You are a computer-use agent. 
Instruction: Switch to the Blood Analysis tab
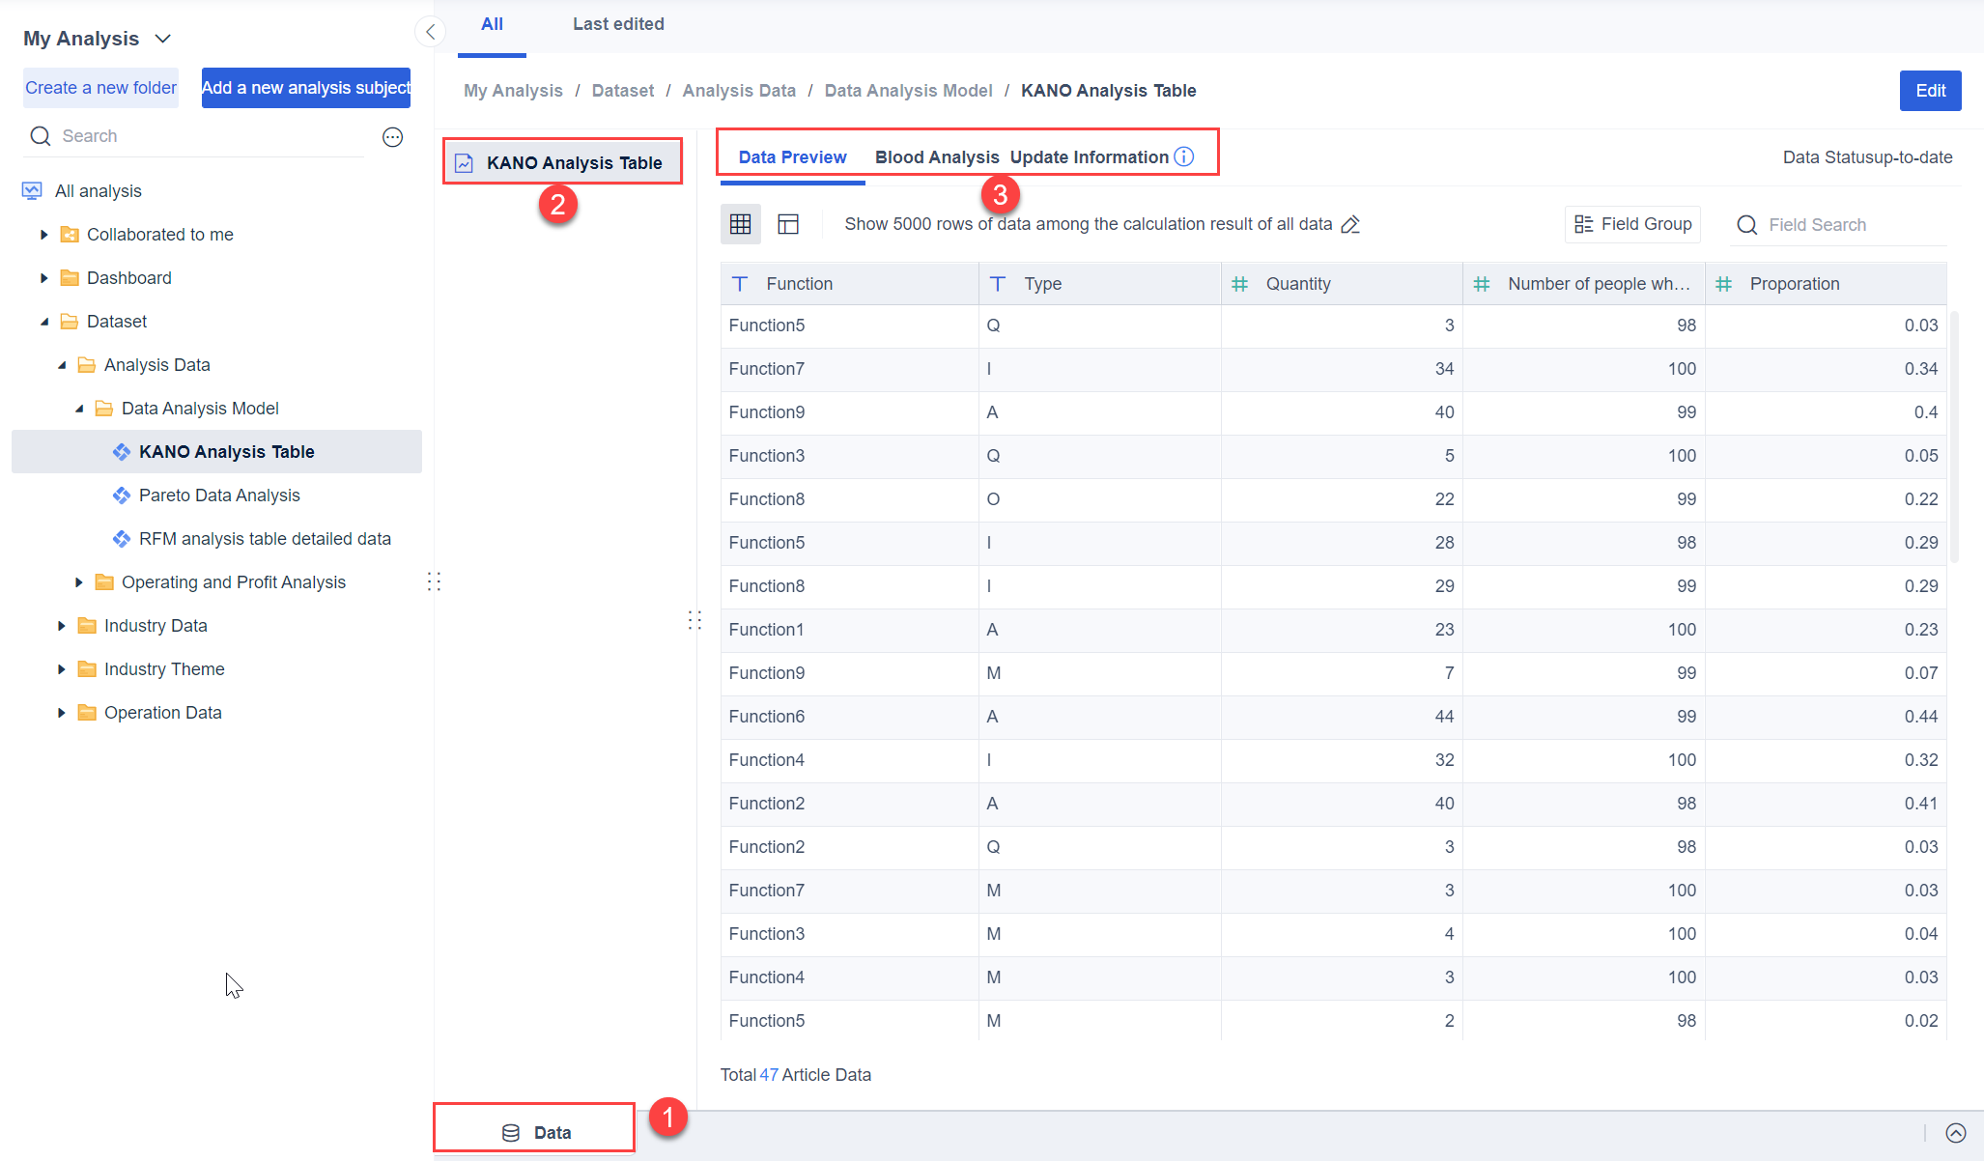[x=936, y=157]
